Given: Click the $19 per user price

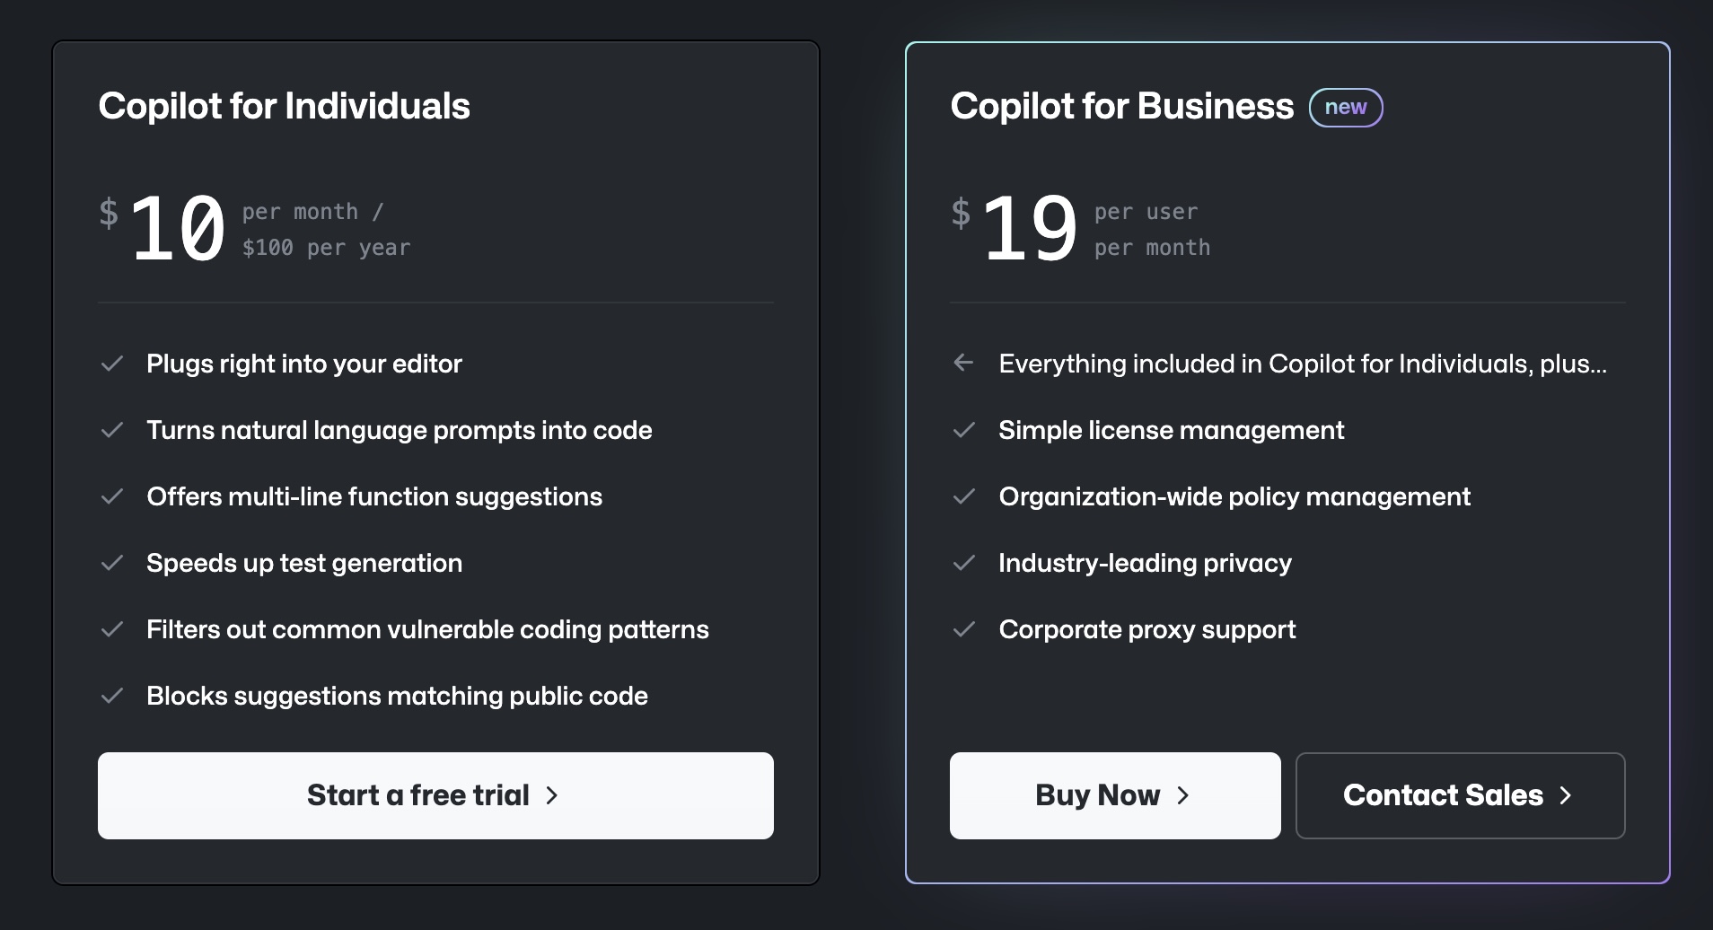Looking at the screenshot, I should coord(1015,229).
